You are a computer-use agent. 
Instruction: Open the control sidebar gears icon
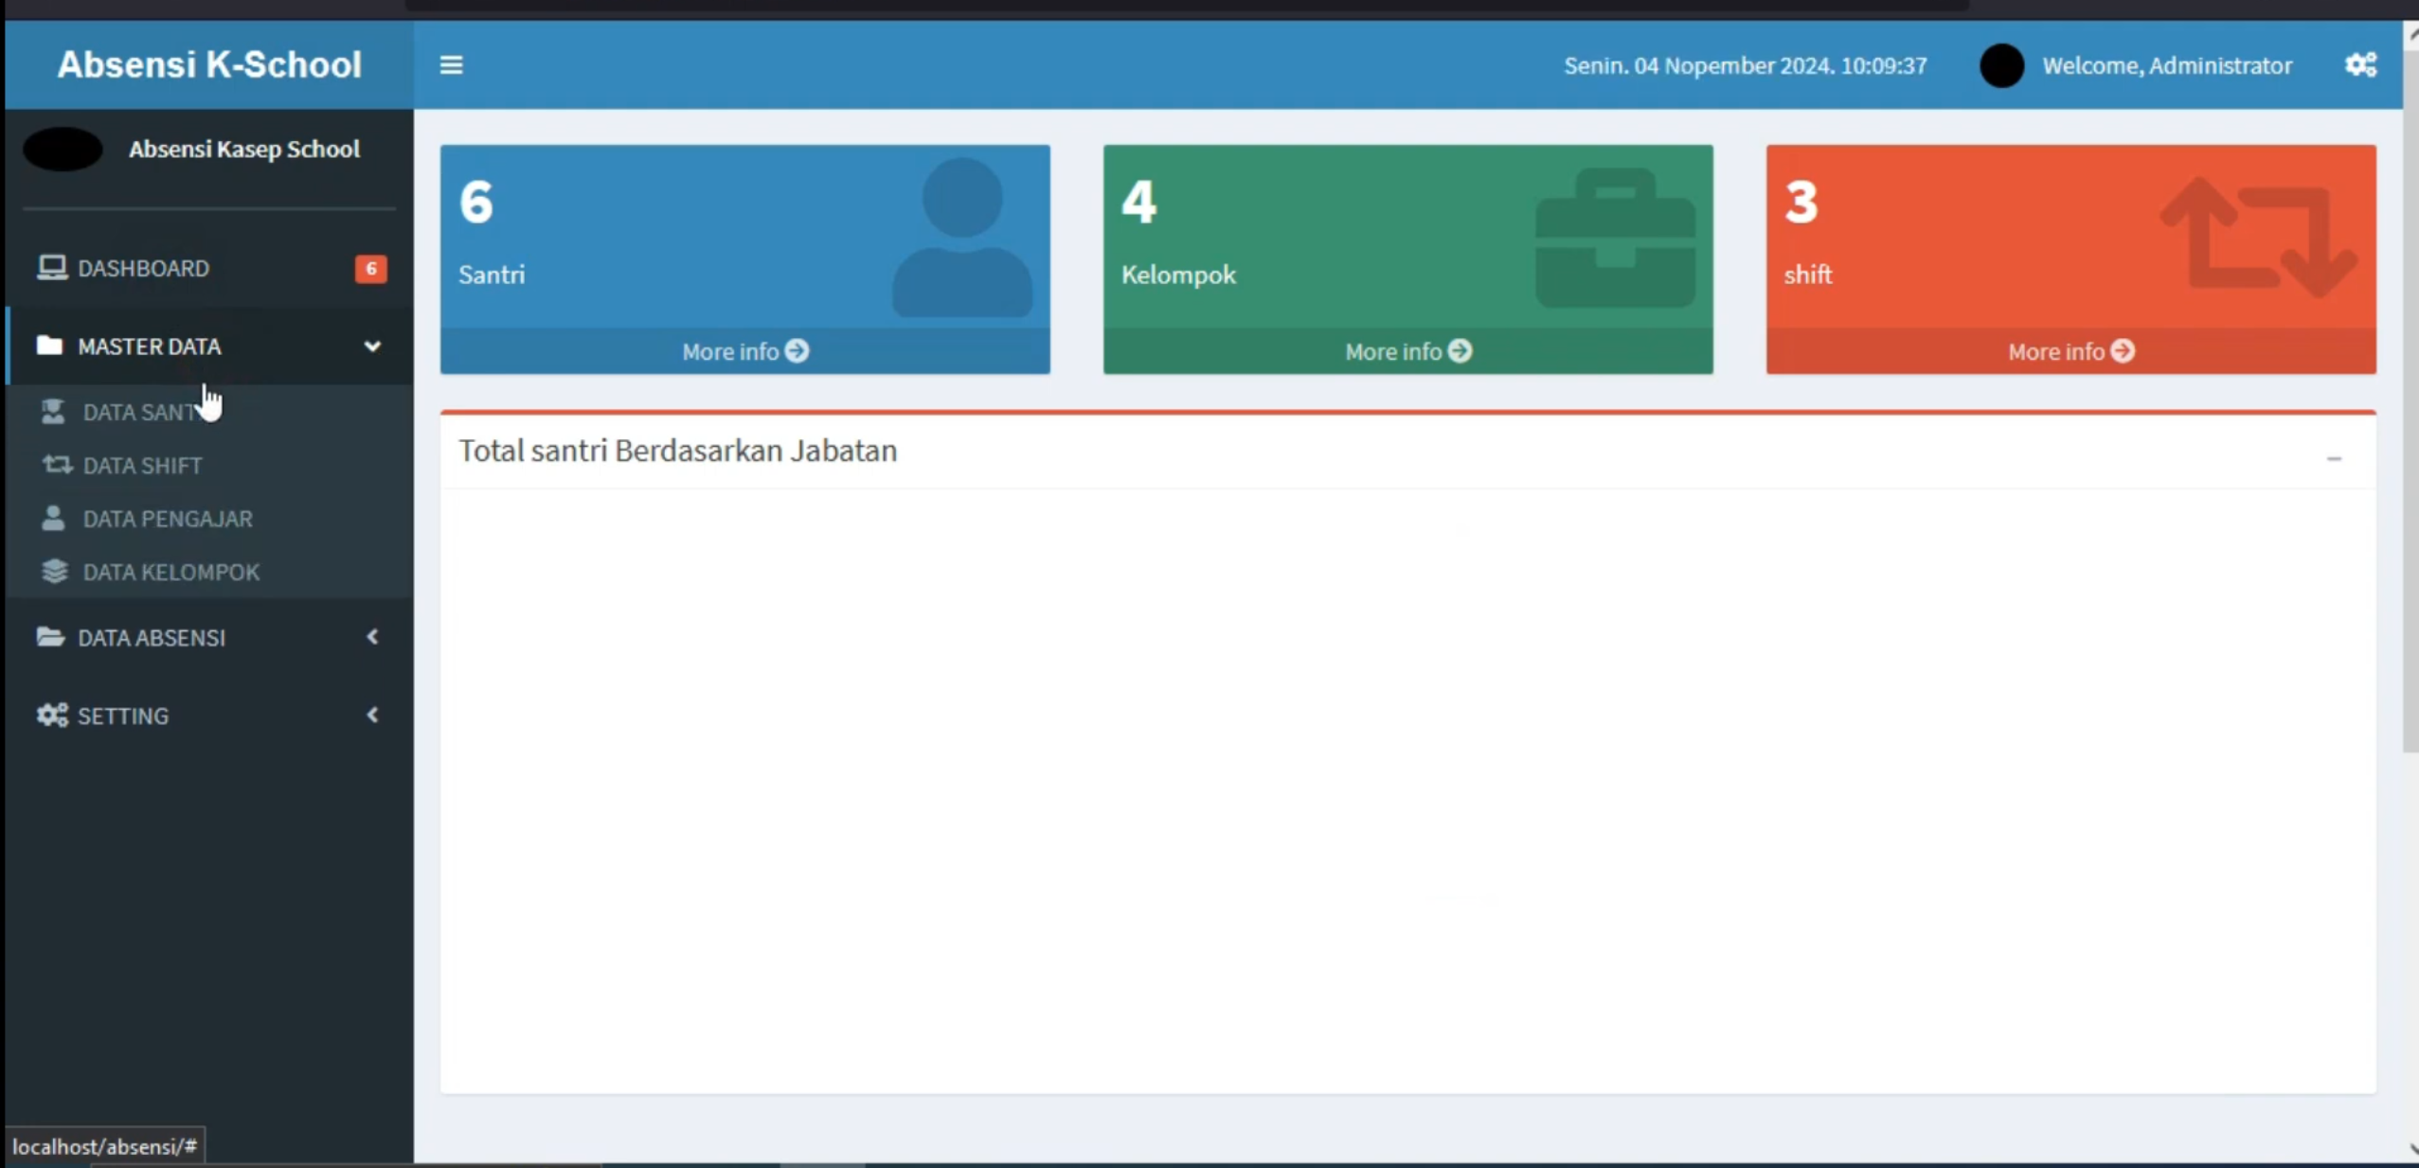2360,65
